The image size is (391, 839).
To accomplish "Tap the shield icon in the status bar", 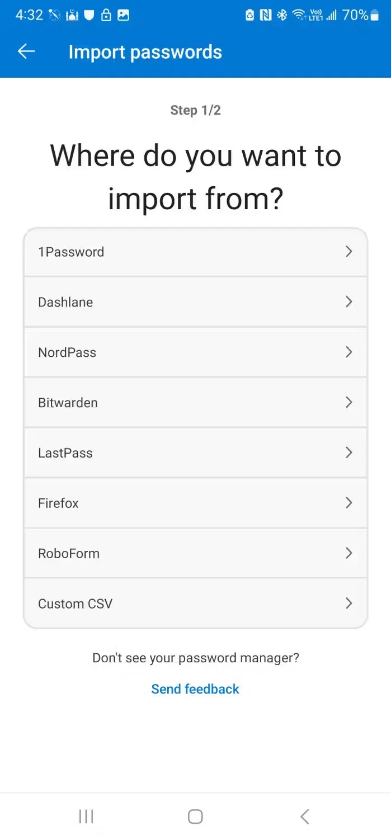I will tap(89, 15).
